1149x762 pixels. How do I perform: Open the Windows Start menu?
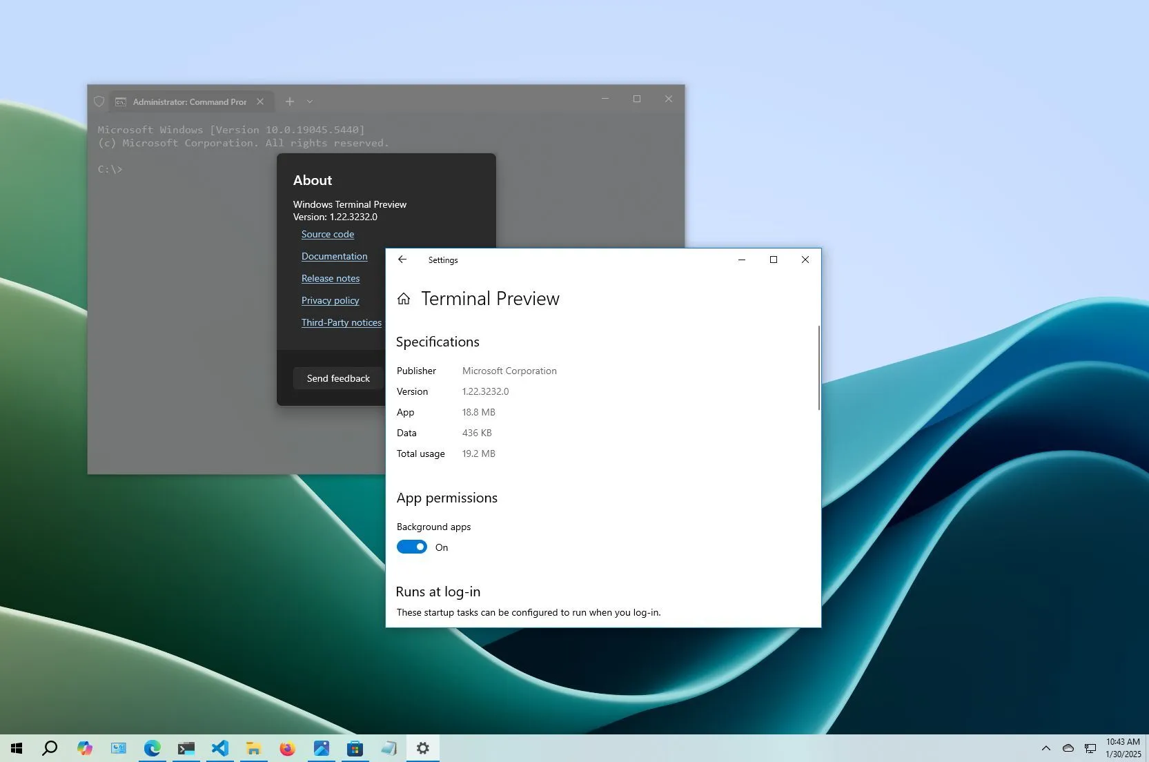pyautogui.click(x=17, y=748)
